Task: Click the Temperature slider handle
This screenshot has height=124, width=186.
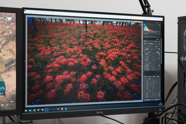Action: (x=151, y=48)
